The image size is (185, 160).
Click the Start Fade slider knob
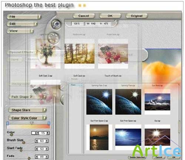[21, 150]
